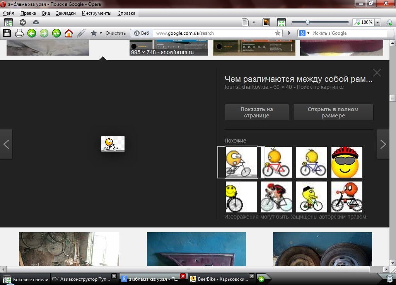Open the Закладки menu
This screenshot has width=396, height=285.
coord(66,13)
